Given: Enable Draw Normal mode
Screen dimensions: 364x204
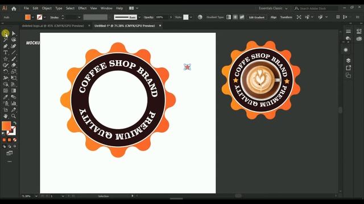Looking at the screenshot, I should click(x=4, y=146).
